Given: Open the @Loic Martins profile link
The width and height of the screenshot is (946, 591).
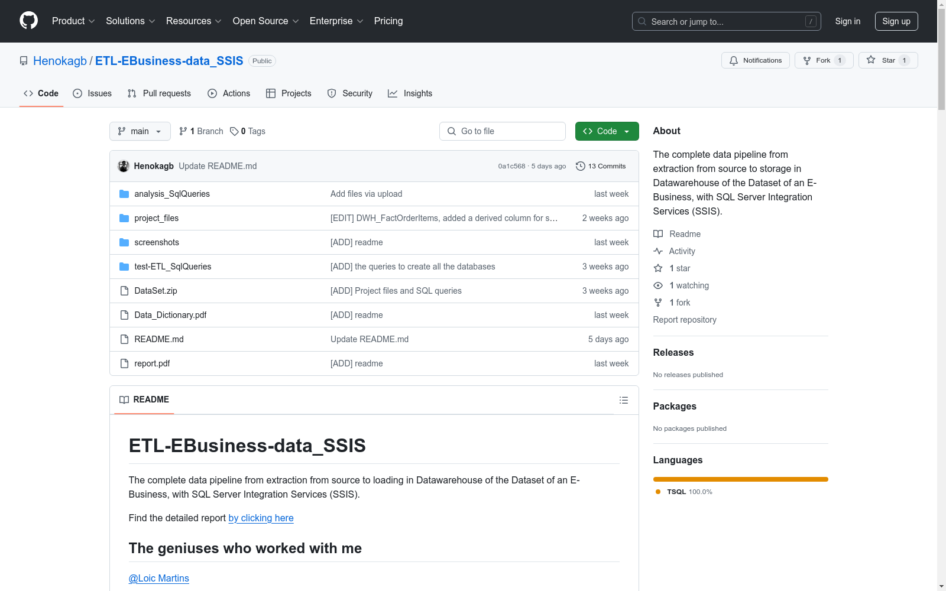Looking at the screenshot, I should pos(159,578).
